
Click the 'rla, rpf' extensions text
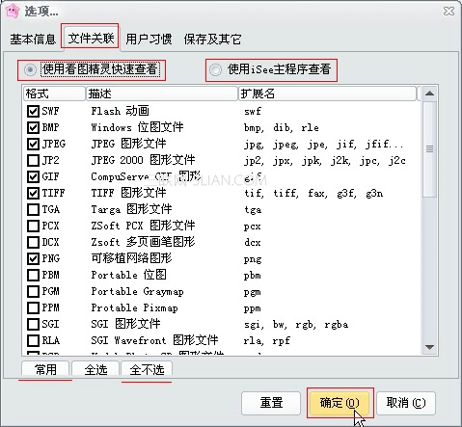(267, 340)
